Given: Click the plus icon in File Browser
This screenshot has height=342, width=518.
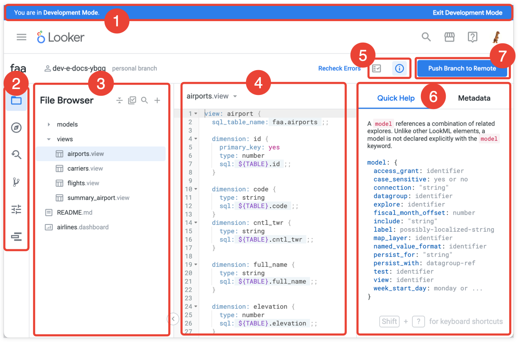Looking at the screenshot, I should (x=157, y=100).
